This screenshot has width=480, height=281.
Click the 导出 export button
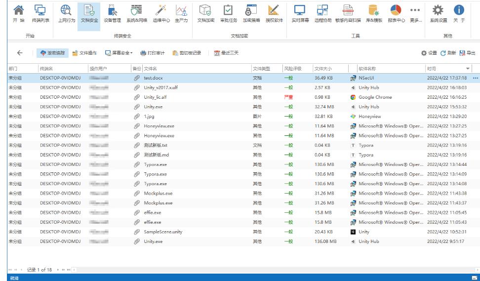coord(468,53)
